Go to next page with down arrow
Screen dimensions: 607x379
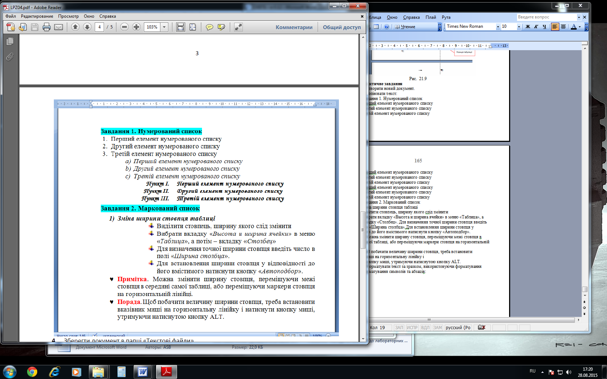[x=87, y=27]
